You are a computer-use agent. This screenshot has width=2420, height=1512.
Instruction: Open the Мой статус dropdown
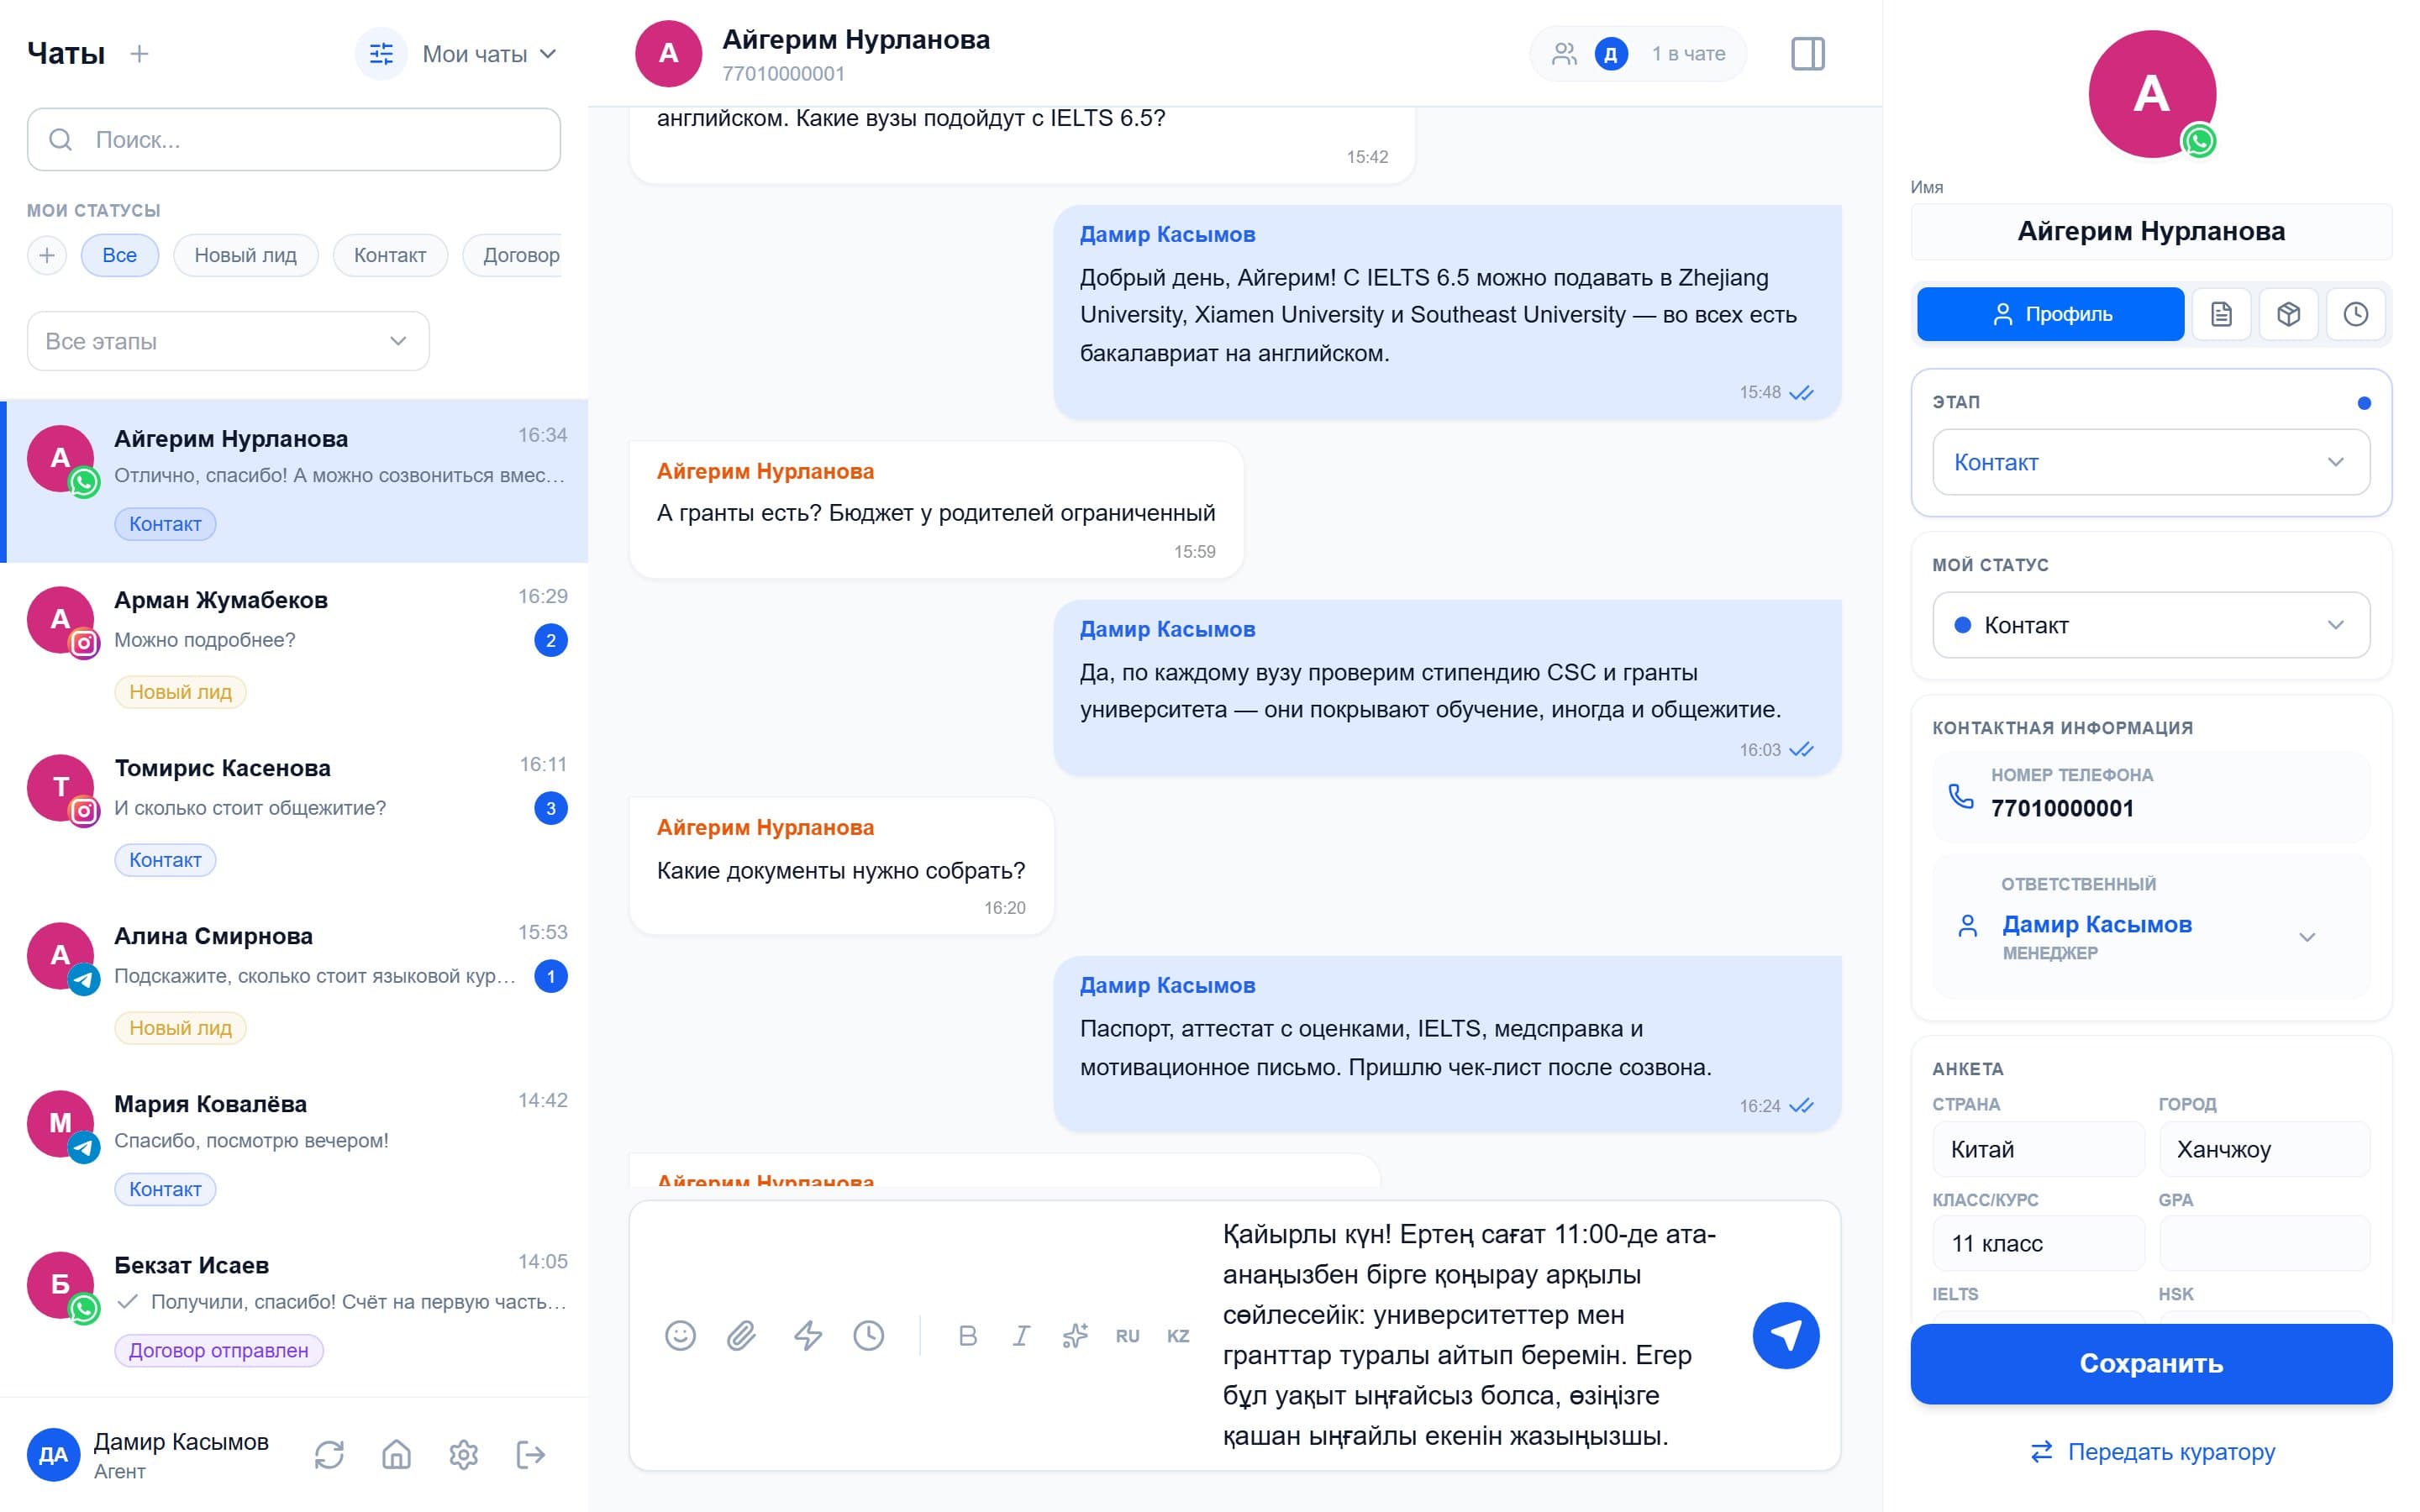click(x=2151, y=625)
